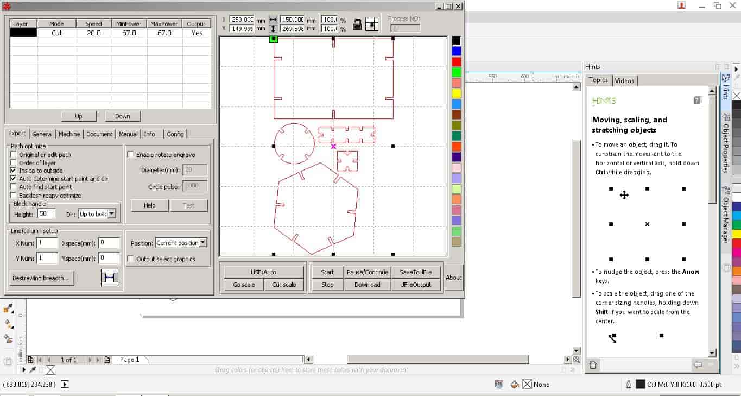Image resolution: width=741 pixels, height=396 pixels.
Task: Enable Original or edit path option
Action: [14, 155]
